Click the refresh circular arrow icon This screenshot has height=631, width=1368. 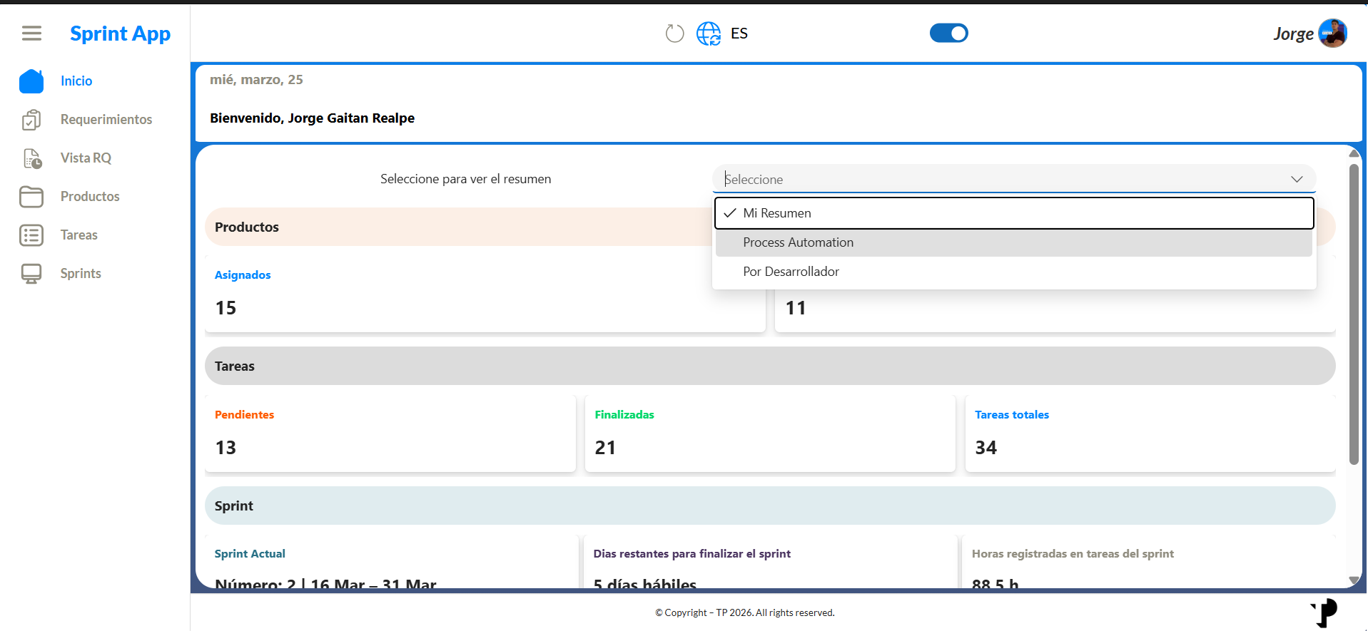(x=674, y=34)
